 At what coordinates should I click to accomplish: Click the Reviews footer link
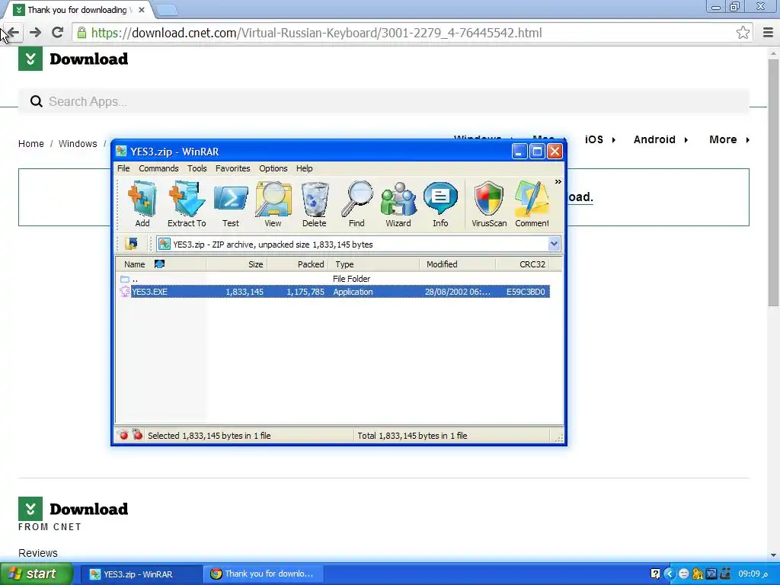[38, 553]
